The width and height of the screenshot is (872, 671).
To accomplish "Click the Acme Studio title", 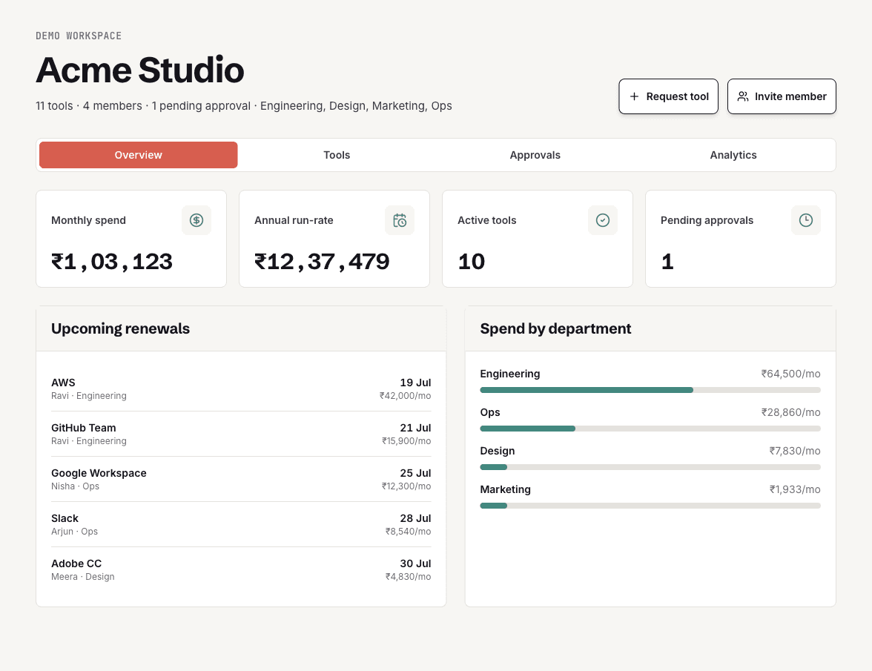I will point(139,70).
